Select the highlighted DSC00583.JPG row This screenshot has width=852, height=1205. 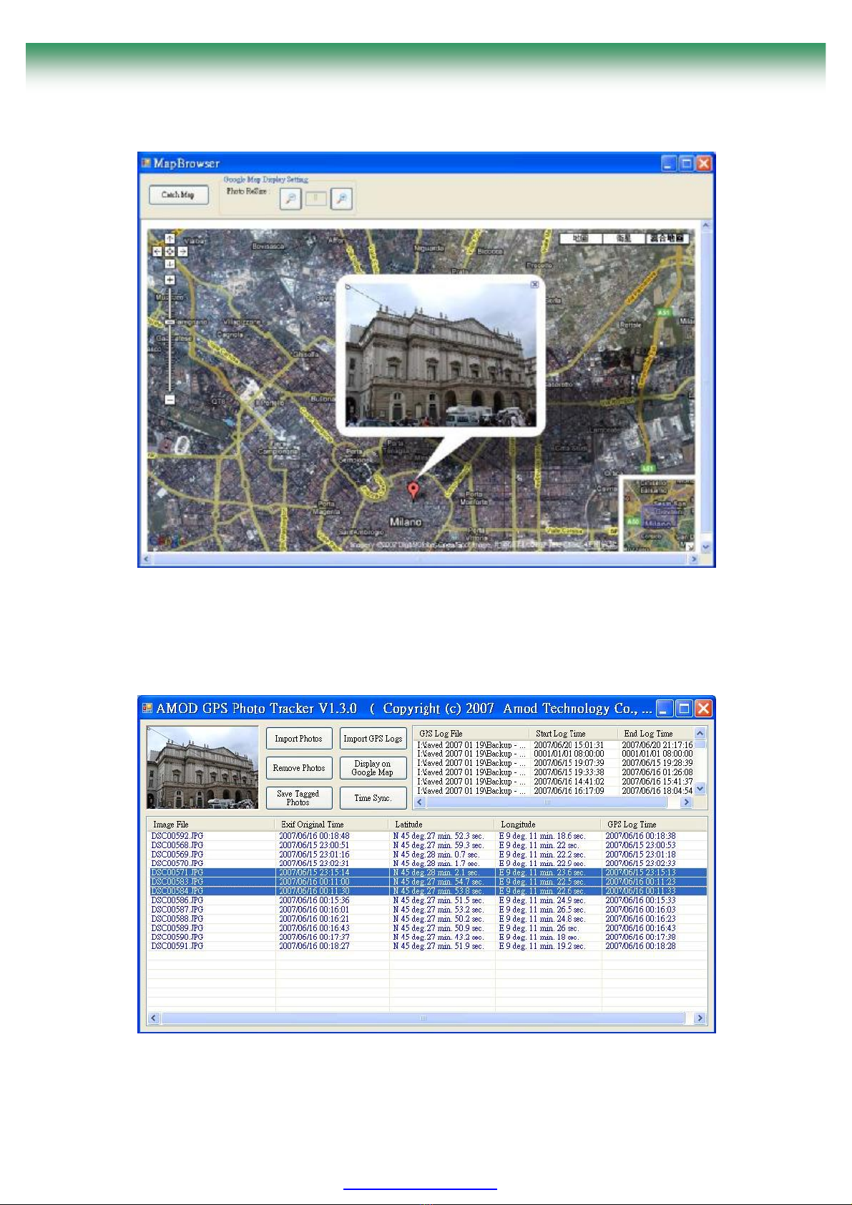427,882
